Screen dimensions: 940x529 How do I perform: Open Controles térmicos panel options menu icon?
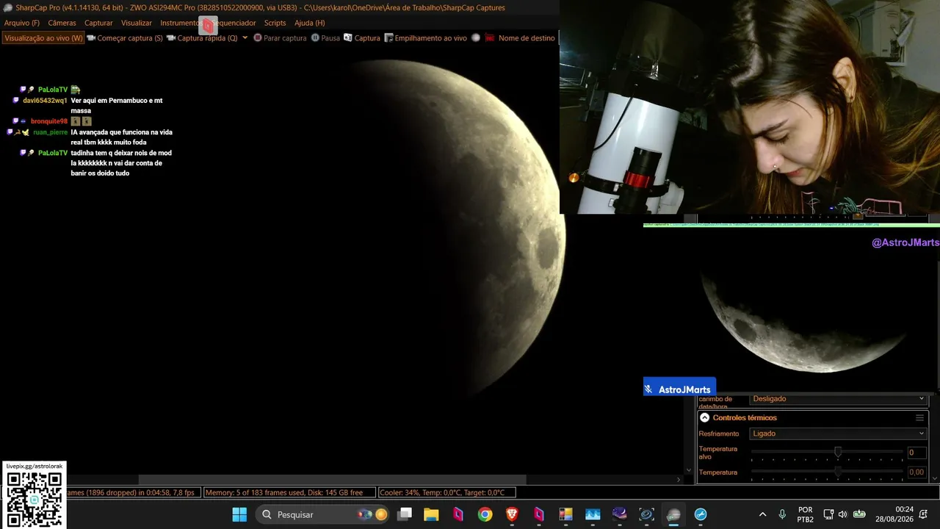919,417
